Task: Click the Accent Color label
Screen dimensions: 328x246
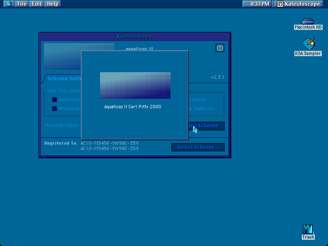Action: pyautogui.click(x=62, y=125)
